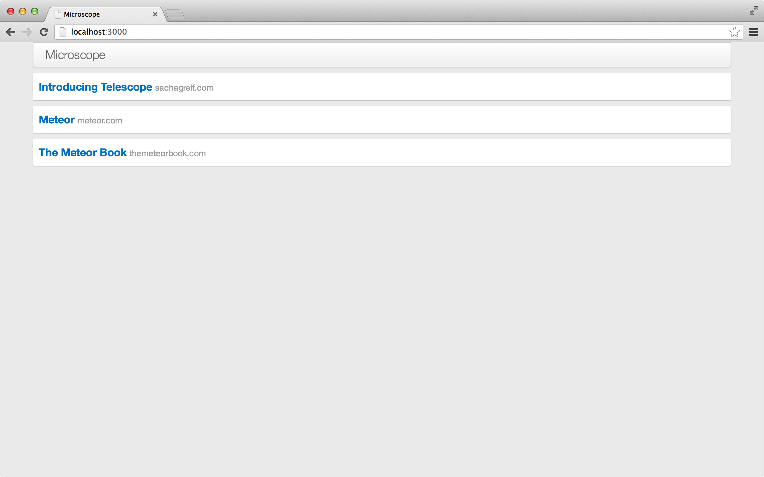
Task: Click the fullscreen expand arrows icon
Action: coord(754,11)
